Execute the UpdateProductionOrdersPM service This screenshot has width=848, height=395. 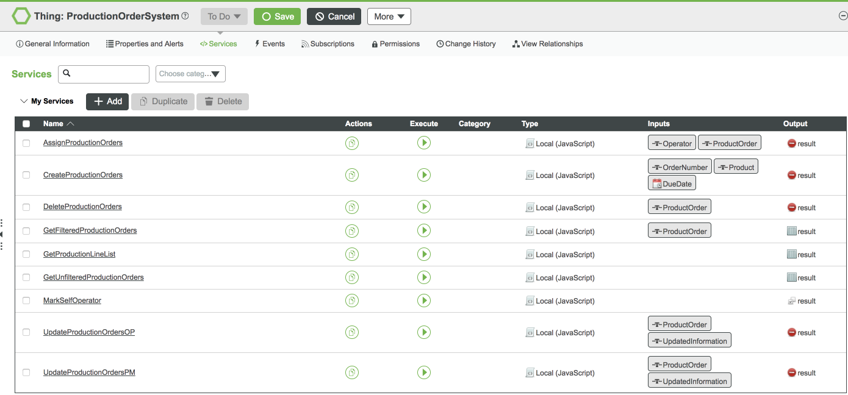(x=423, y=372)
